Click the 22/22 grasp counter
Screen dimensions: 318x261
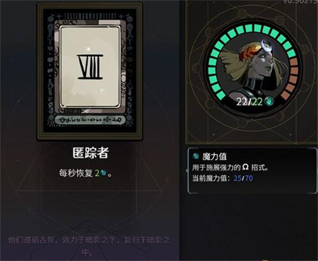[x=250, y=101]
